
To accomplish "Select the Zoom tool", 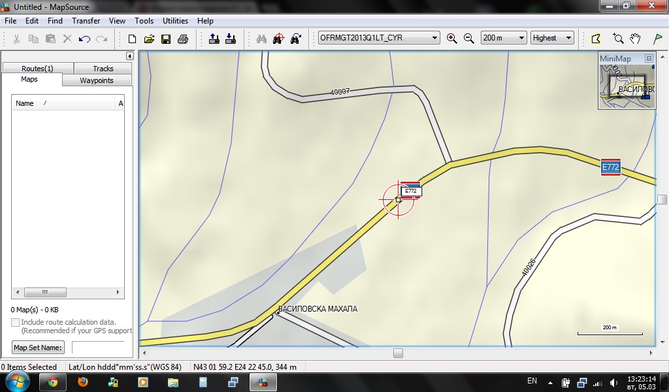I will coord(618,39).
